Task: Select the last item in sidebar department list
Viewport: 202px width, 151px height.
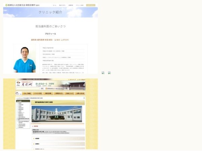Action: point(21,128)
